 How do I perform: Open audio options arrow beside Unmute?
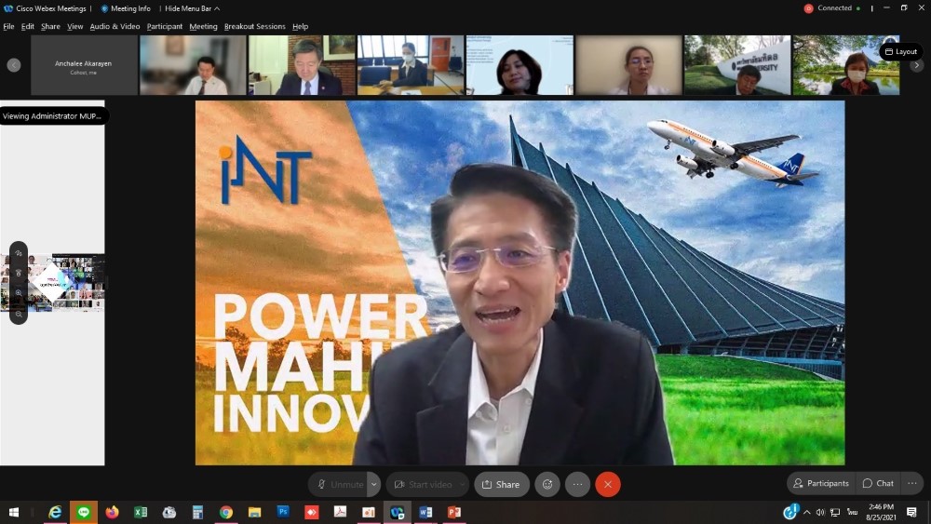pyautogui.click(x=373, y=484)
